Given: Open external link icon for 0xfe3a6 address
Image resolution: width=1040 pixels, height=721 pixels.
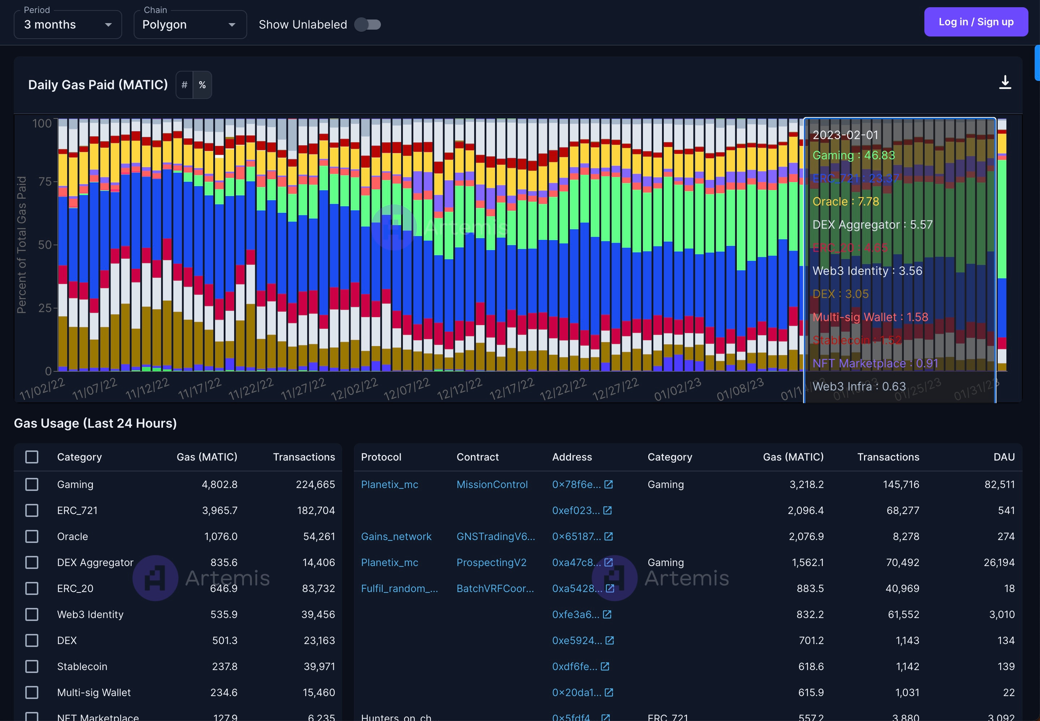Looking at the screenshot, I should [607, 614].
